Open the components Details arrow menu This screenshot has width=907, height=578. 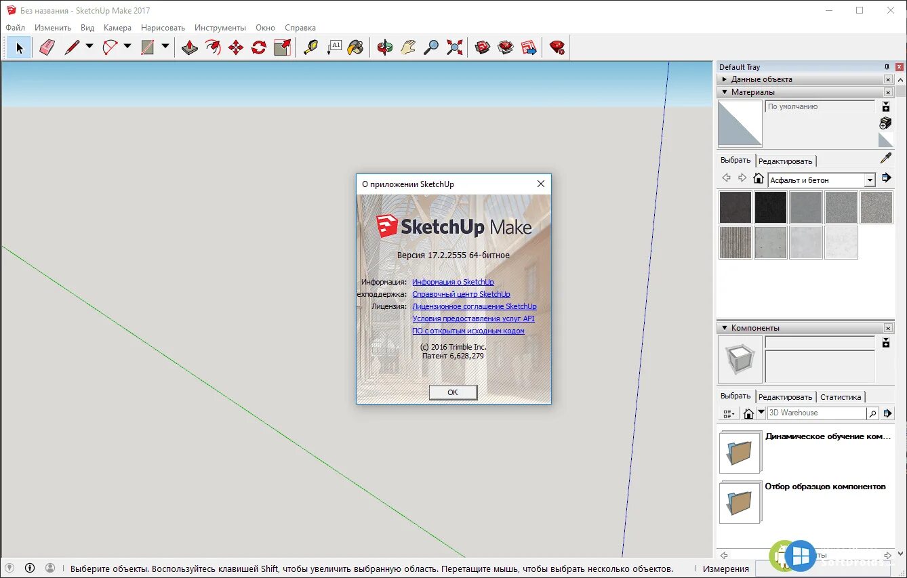click(887, 413)
